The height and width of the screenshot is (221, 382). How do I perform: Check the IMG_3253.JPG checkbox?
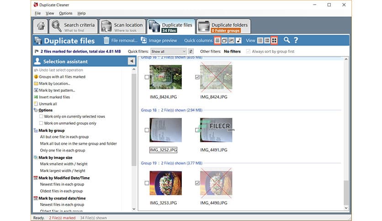pyautogui.click(x=147, y=183)
